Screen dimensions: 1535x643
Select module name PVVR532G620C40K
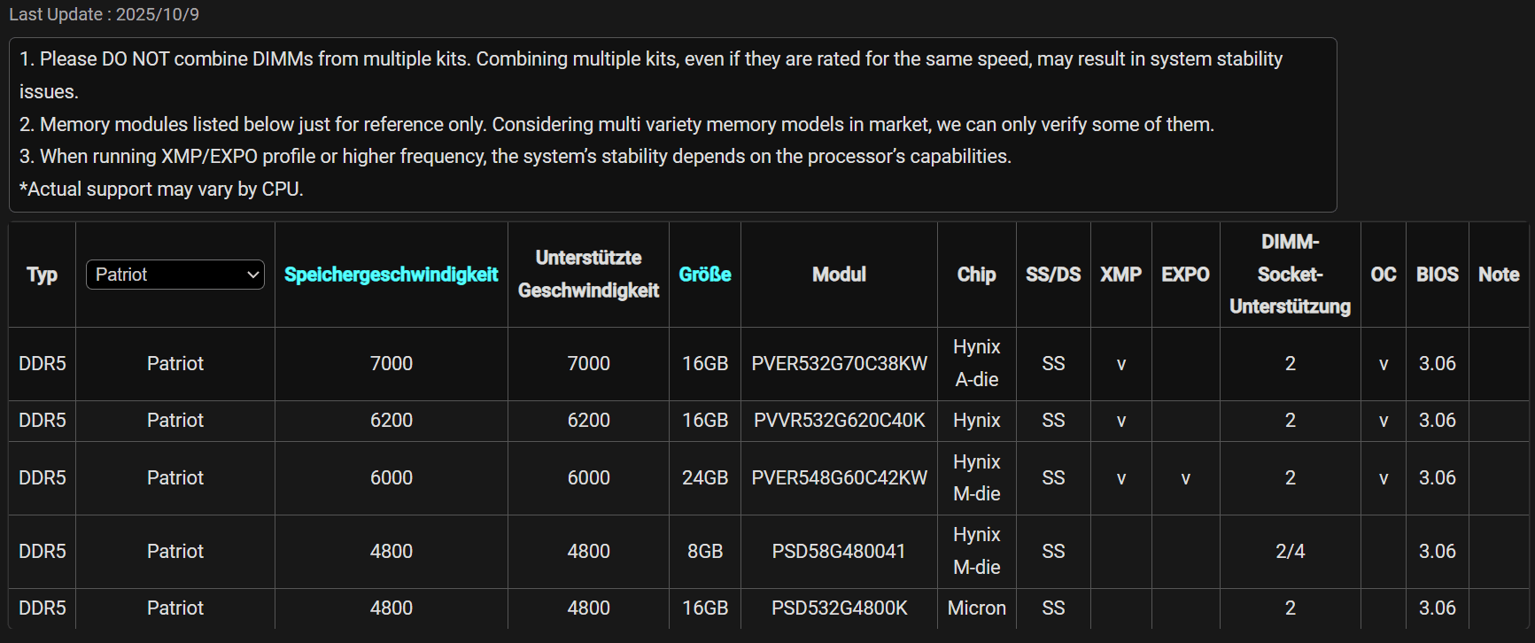coord(839,421)
